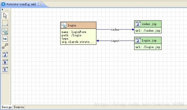Choose the marquee selection tool

[5, 23]
